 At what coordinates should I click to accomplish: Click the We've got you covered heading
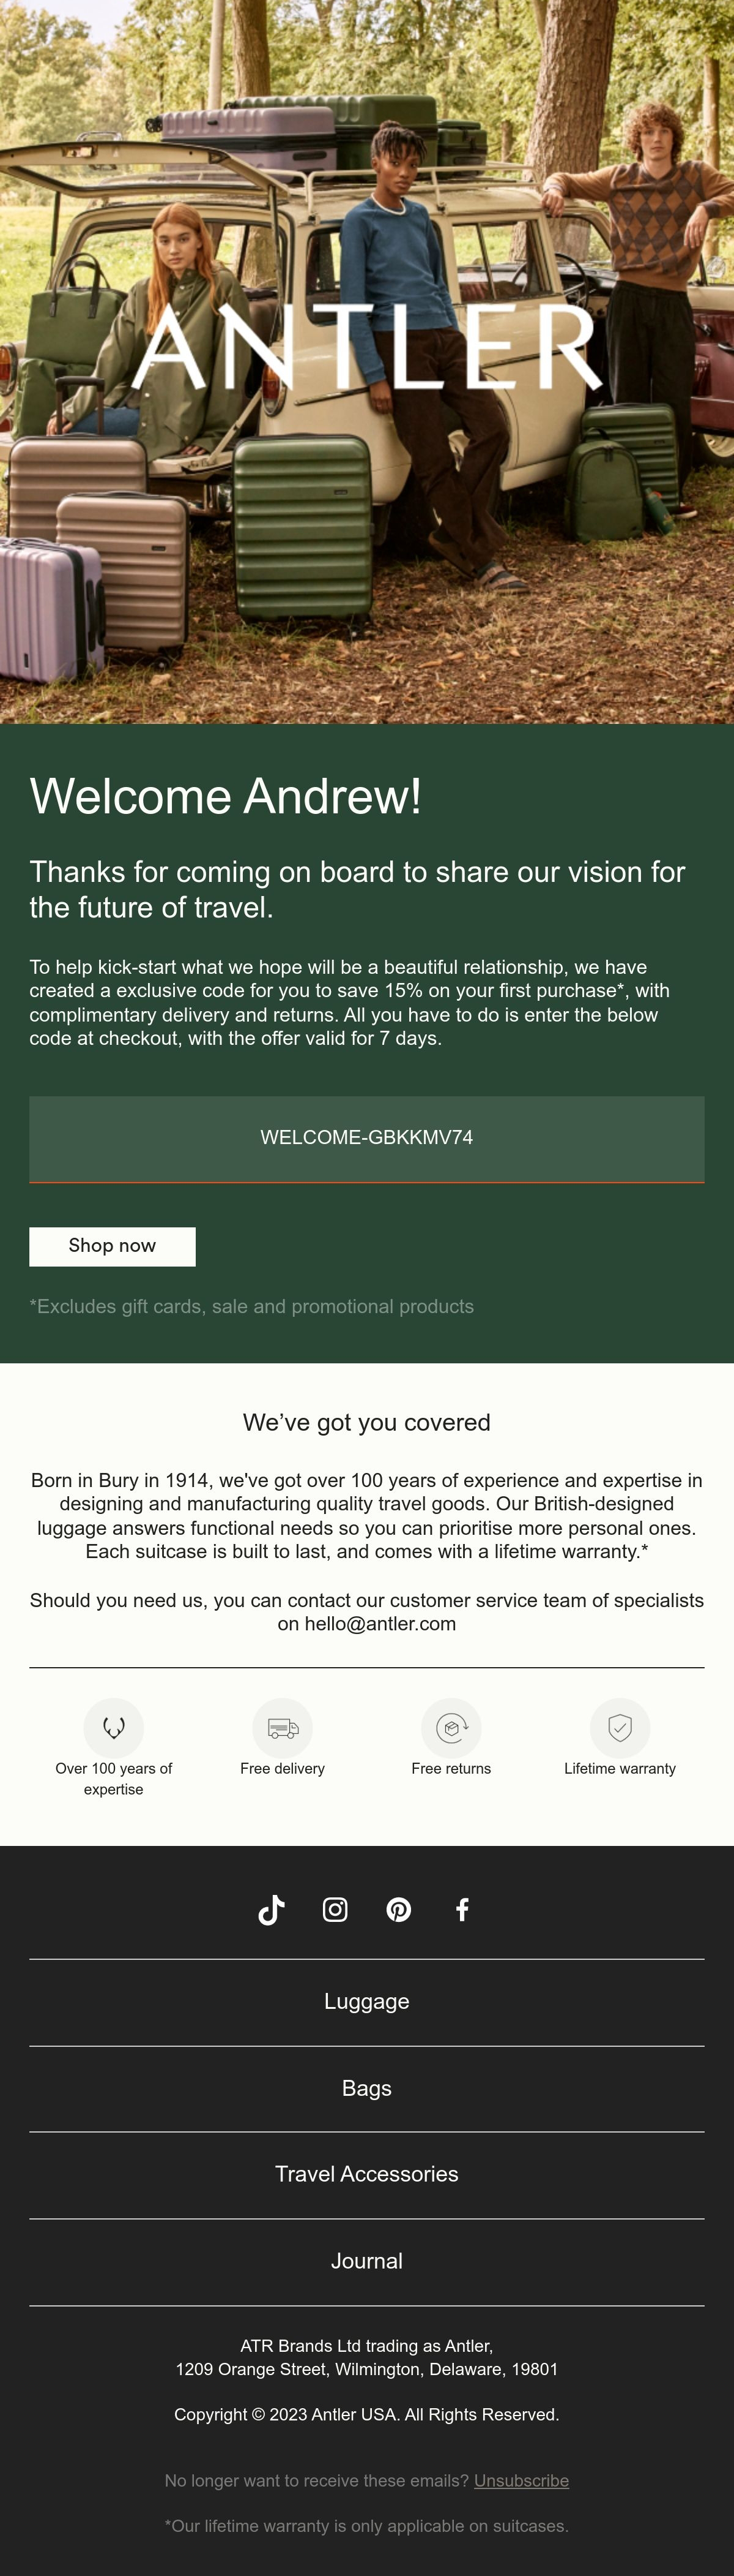coord(366,1423)
